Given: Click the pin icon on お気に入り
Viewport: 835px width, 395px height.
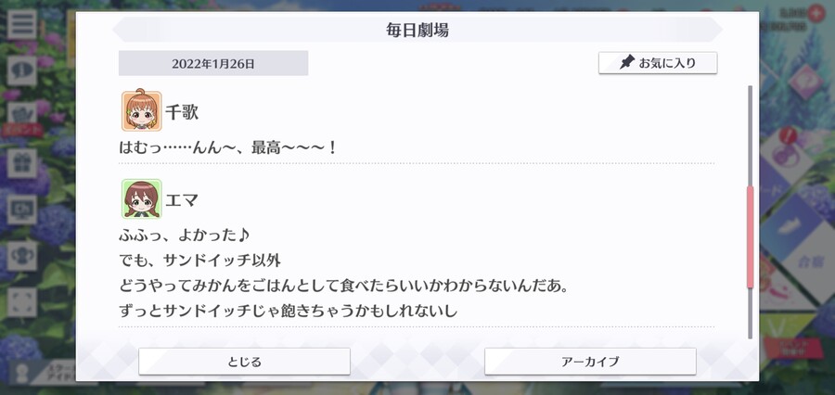Looking at the screenshot, I should point(627,63).
